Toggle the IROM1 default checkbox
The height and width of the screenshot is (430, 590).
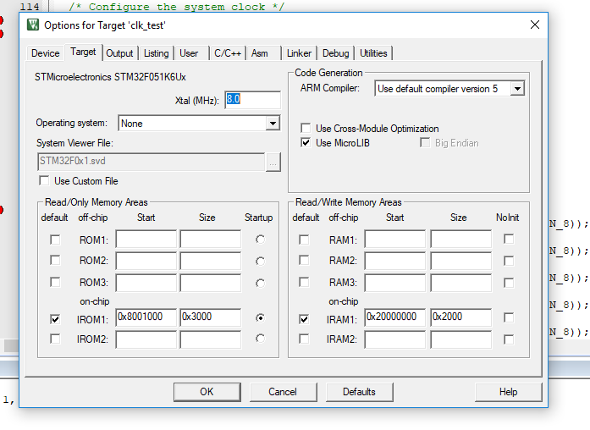click(x=55, y=319)
